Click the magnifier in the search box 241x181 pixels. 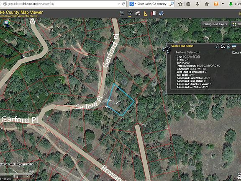pos(172,4)
